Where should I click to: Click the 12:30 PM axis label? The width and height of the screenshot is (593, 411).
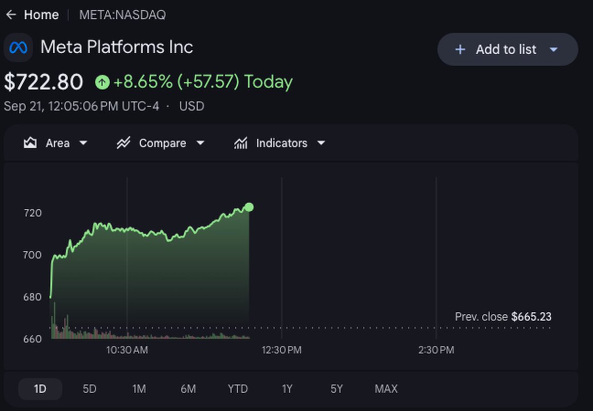pyautogui.click(x=282, y=350)
